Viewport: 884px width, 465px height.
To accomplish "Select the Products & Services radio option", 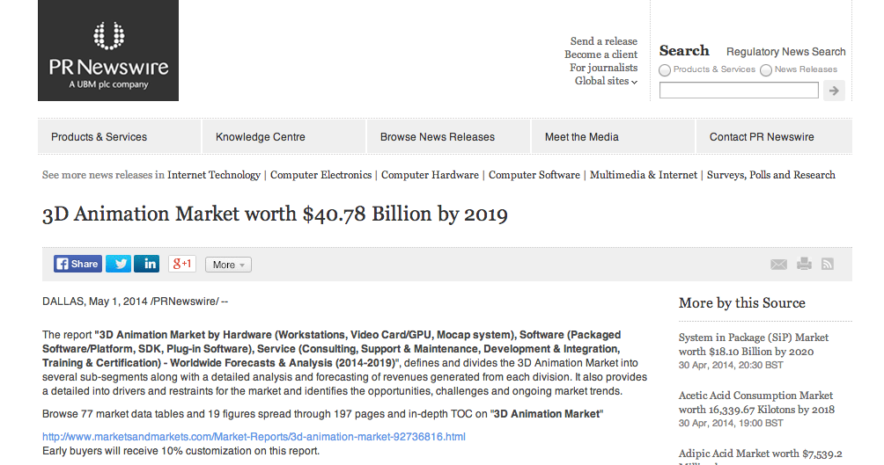I will coord(666,70).
